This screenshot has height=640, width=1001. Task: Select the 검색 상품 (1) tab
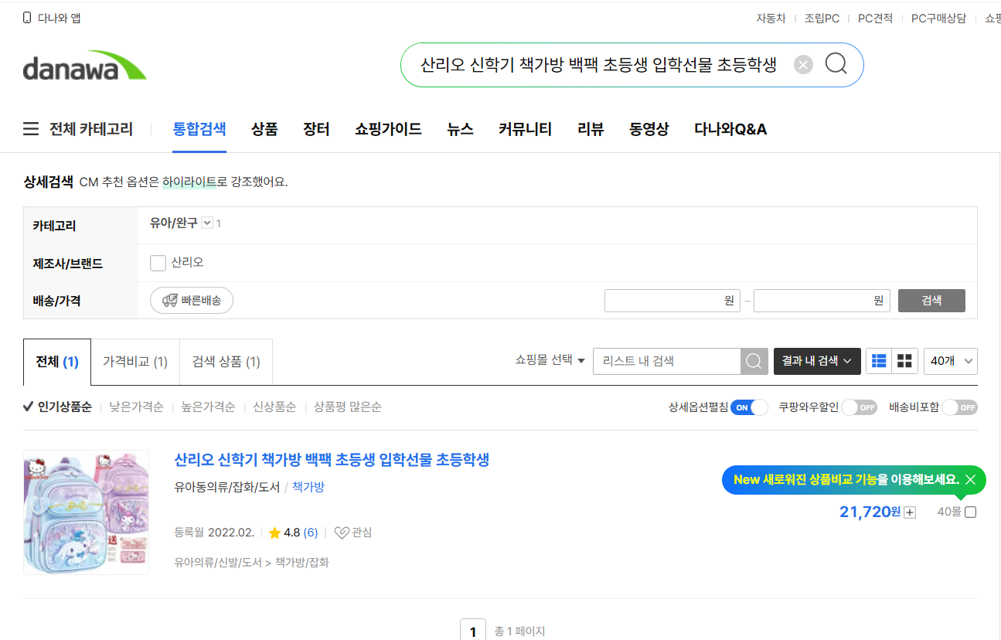(226, 362)
